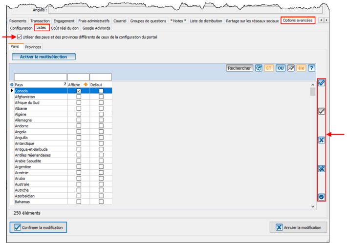Viewport: 347px width, 243px height.
Task: Click the grid settings gear beside Pays header
Action: point(12,84)
